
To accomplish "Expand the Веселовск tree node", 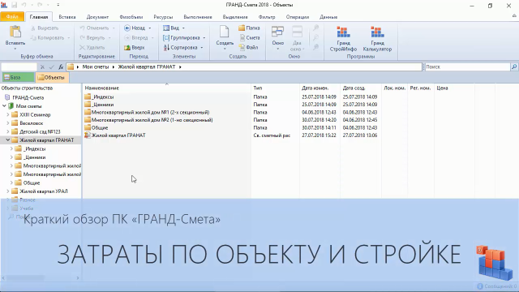I will pos(8,123).
